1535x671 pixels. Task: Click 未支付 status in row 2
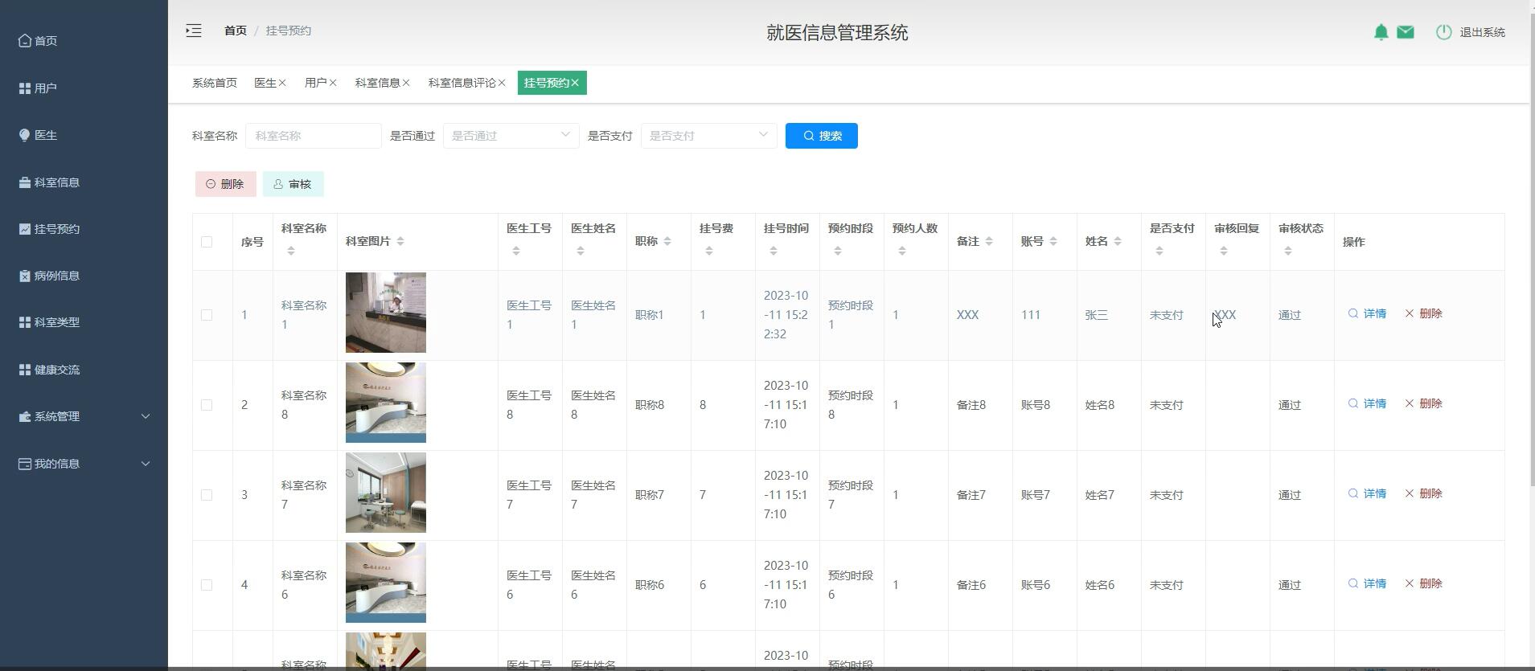point(1166,405)
